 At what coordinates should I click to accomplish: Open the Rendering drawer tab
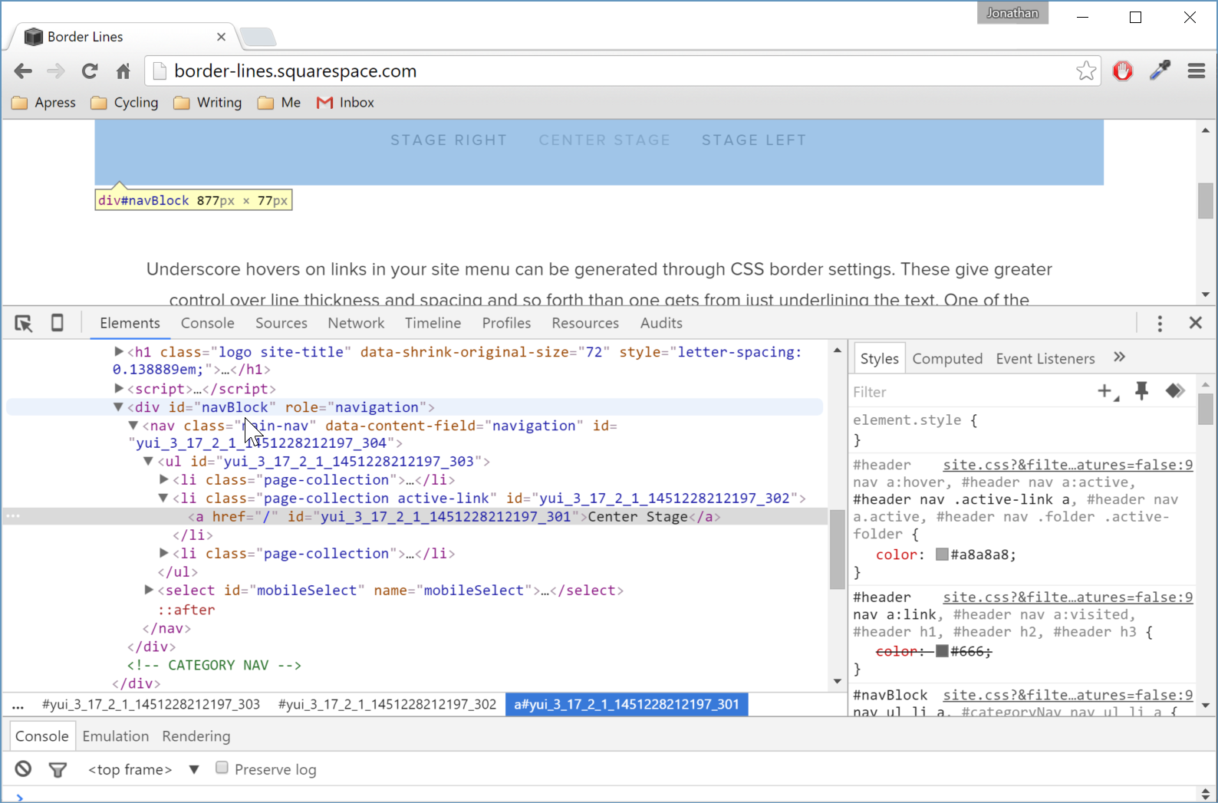[196, 736]
